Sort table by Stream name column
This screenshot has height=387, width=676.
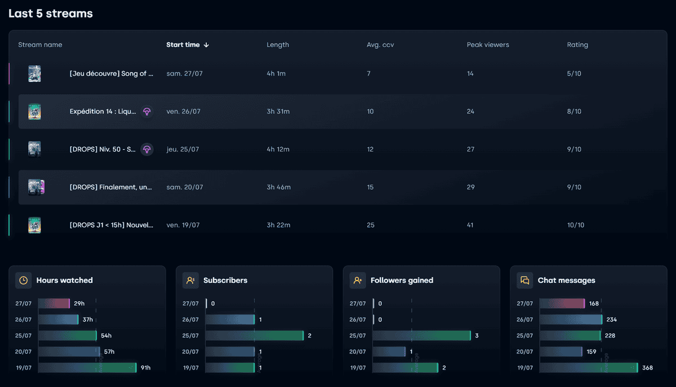tap(40, 45)
